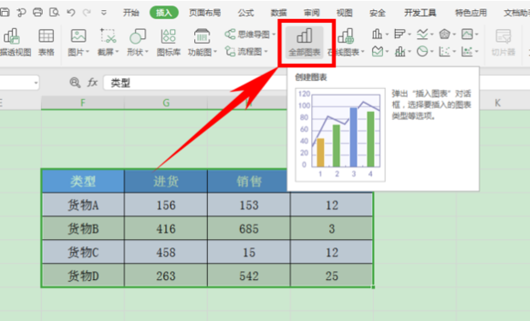Screen dimensions: 530x321
Task: Select column G header
Action: click(166, 102)
